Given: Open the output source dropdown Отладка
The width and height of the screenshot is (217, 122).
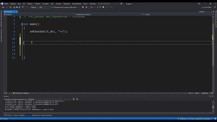Looking at the screenshot, I should [44, 99].
